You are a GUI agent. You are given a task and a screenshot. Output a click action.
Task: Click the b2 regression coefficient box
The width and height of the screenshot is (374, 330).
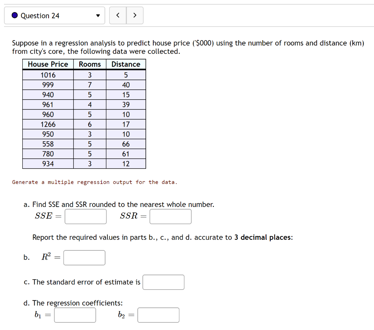click(x=158, y=315)
